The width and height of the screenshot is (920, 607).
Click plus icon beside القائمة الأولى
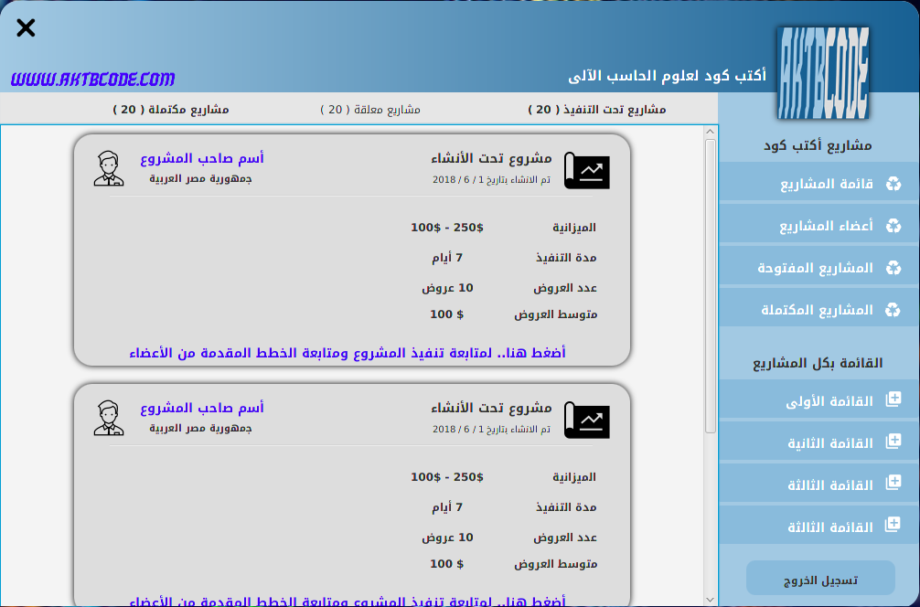coord(893,400)
